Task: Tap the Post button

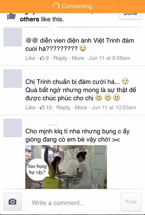Action: [x=131, y=202]
